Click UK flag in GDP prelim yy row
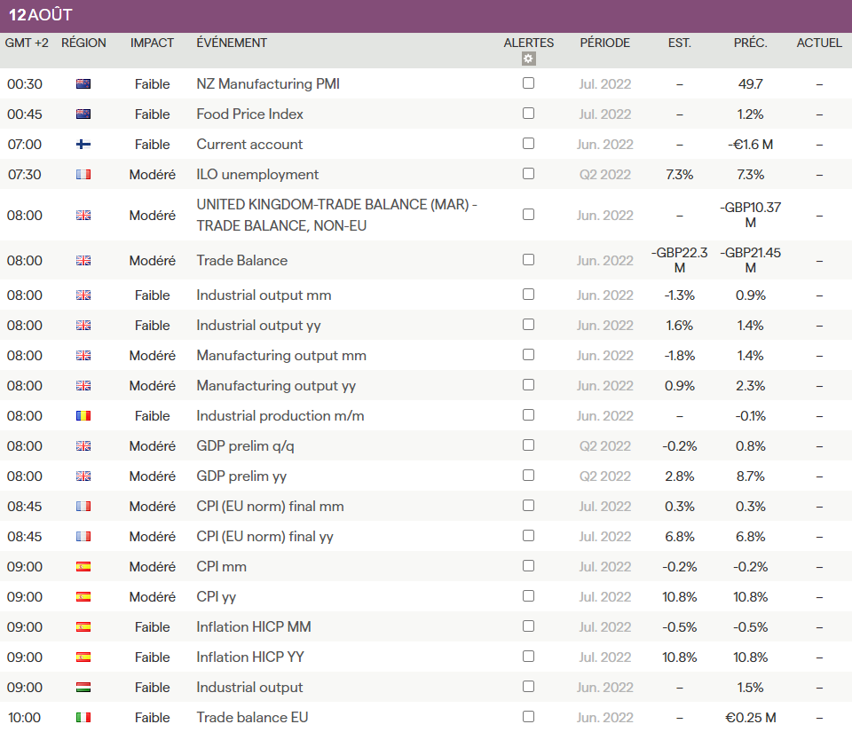 point(83,476)
